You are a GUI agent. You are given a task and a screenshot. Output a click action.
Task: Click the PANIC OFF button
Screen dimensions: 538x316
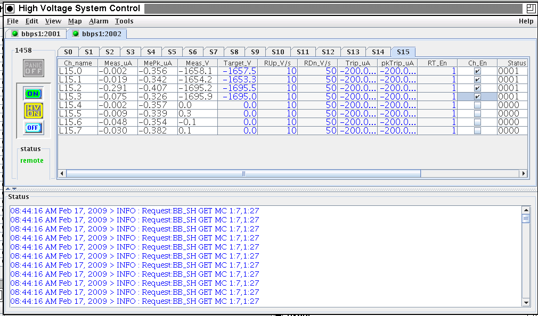pyautogui.click(x=34, y=68)
